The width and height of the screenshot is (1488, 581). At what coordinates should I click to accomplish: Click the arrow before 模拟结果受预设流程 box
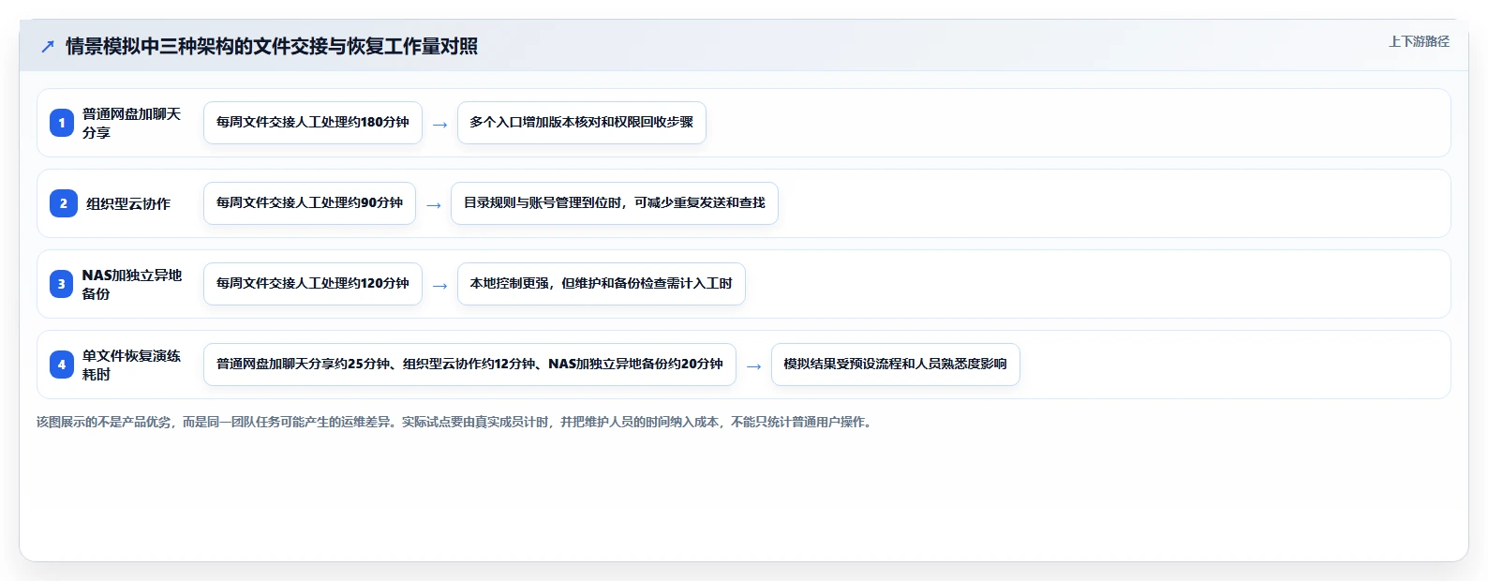click(753, 365)
